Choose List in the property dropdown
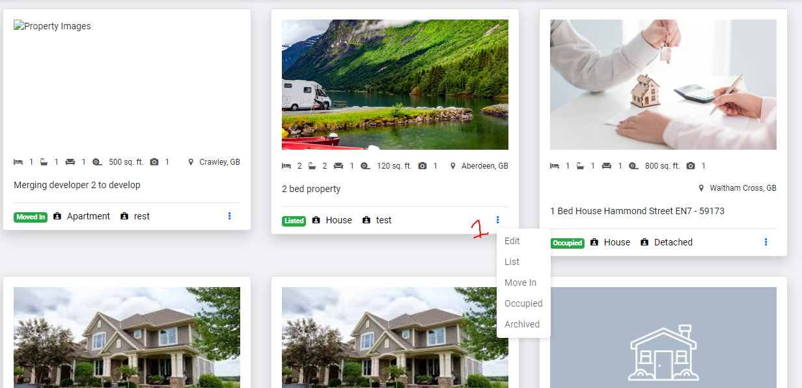The image size is (802, 388). (x=512, y=262)
